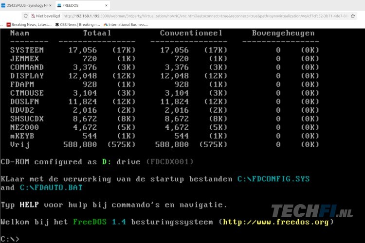Click the '1.4' version number

click(x=119, y=222)
